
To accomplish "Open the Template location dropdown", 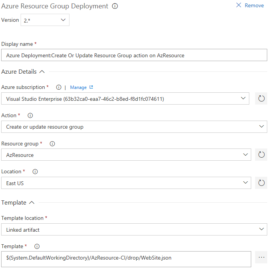I will [x=134, y=230].
